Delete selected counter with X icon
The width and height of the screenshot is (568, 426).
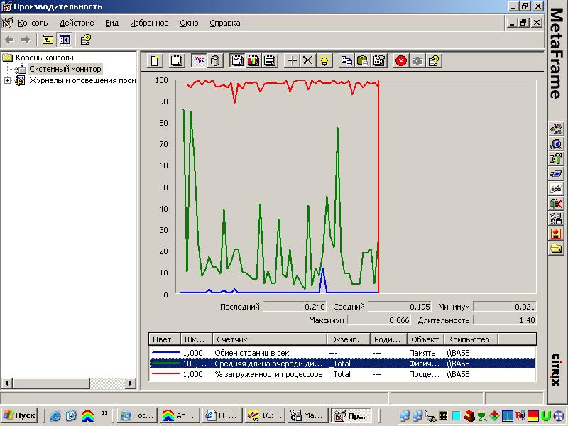pos(307,61)
